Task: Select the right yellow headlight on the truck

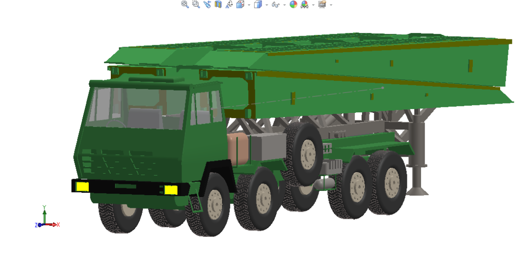Action: [x=170, y=190]
